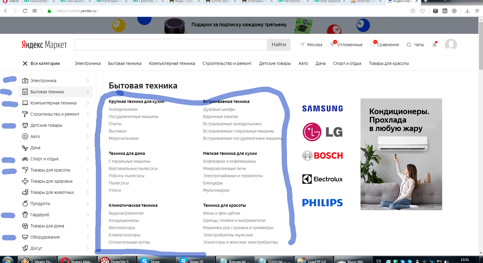Click the location arrow icon near Москва
Screen dimensions: 483x263
(302, 44)
